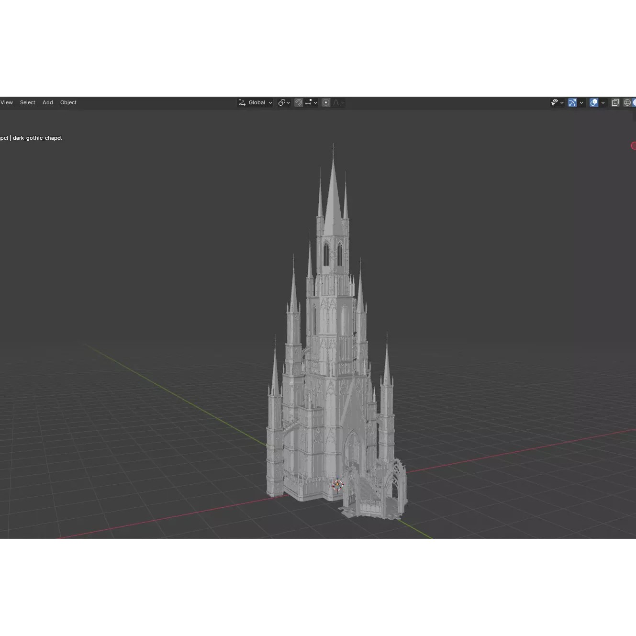
Task: Toggle X-Ray view in the header
Action: pyautogui.click(x=615, y=102)
